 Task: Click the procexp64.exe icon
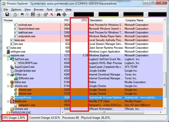(12, 98)
